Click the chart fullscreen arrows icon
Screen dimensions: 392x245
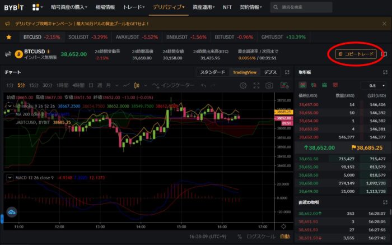click(256, 86)
